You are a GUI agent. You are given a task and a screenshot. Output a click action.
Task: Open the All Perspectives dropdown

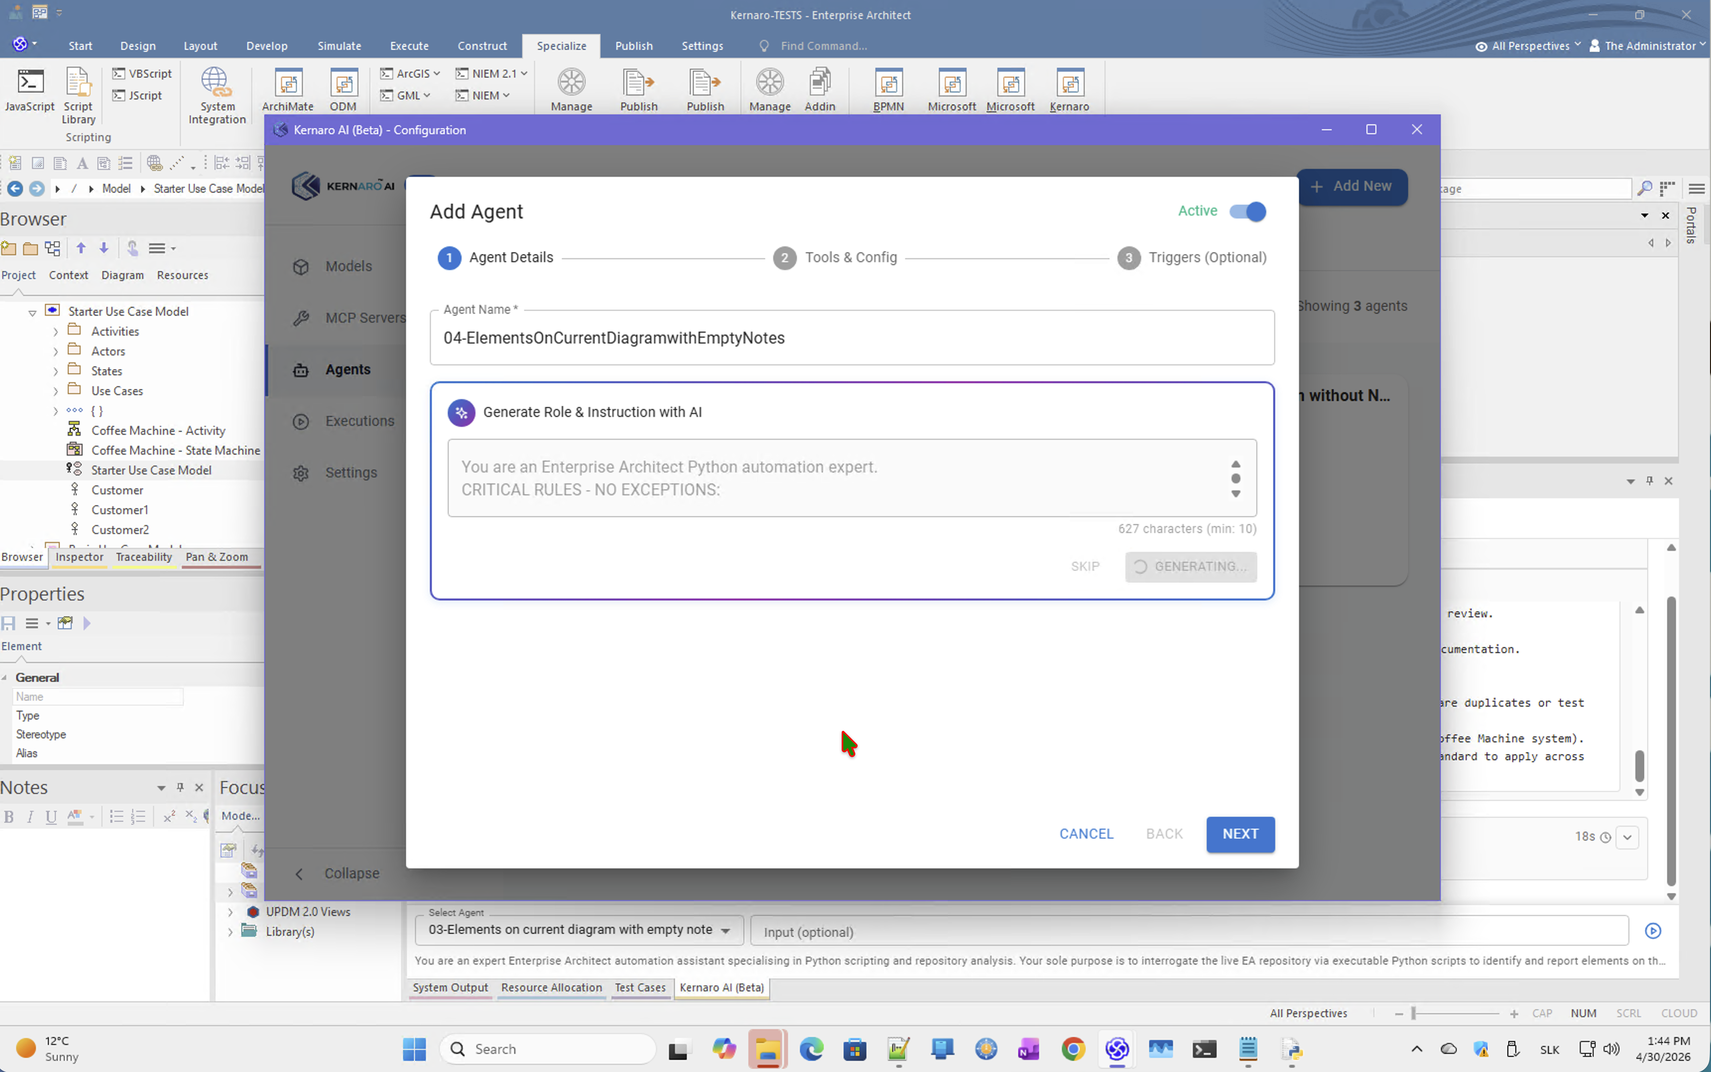pyautogui.click(x=1528, y=45)
